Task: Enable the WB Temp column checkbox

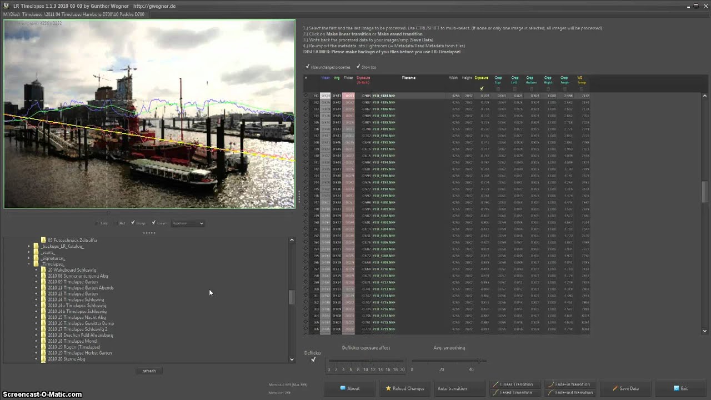Action: click(580, 88)
